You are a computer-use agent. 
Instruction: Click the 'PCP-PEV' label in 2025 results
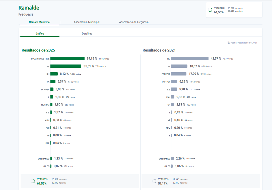pyautogui.click(x=45, y=89)
